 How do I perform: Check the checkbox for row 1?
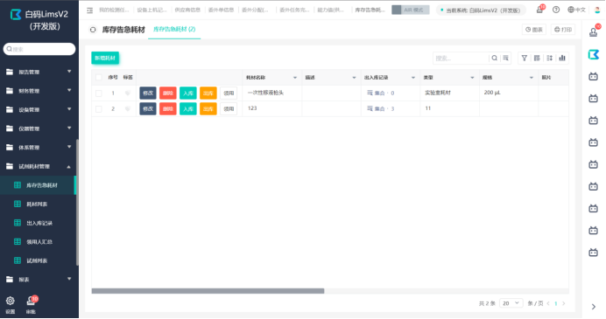pos(99,93)
